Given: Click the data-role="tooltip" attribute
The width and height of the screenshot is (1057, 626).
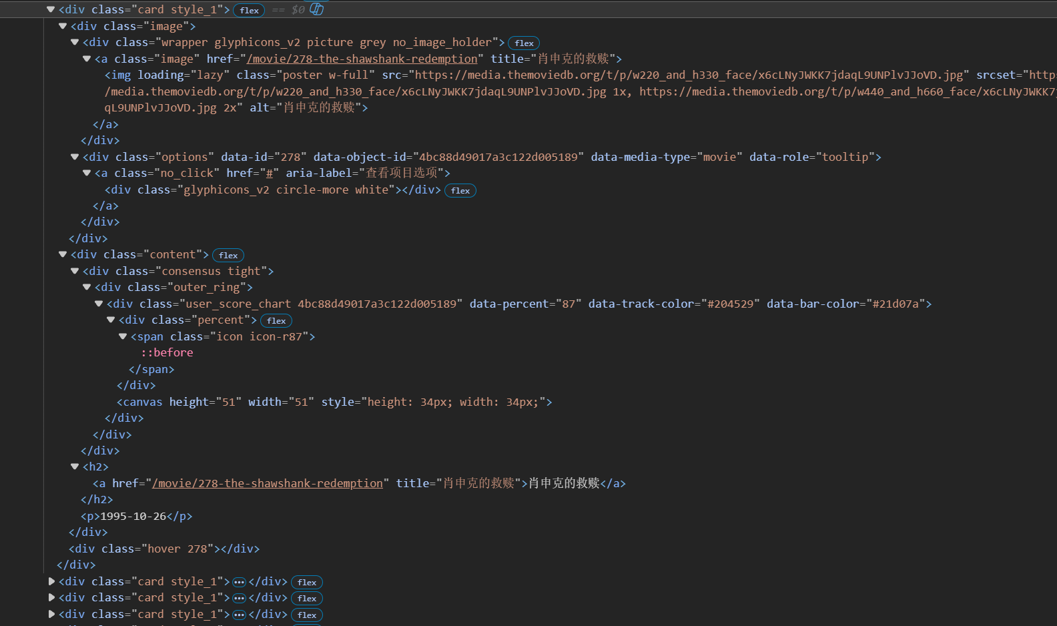Looking at the screenshot, I should click(811, 157).
